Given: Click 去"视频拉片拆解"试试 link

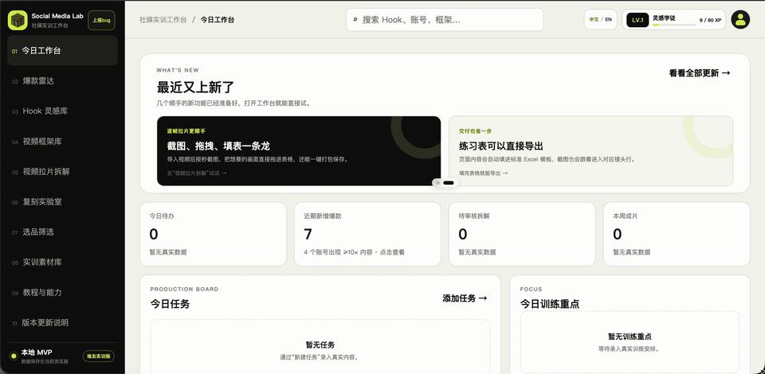Looking at the screenshot, I should pyautogui.click(x=197, y=173).
